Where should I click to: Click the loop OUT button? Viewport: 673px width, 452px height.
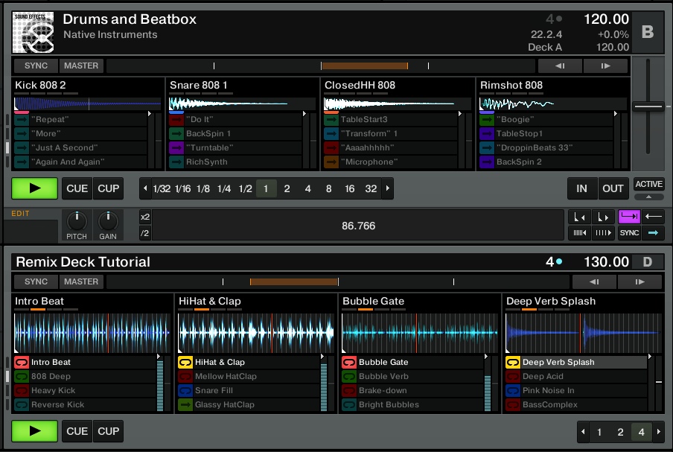613,188
